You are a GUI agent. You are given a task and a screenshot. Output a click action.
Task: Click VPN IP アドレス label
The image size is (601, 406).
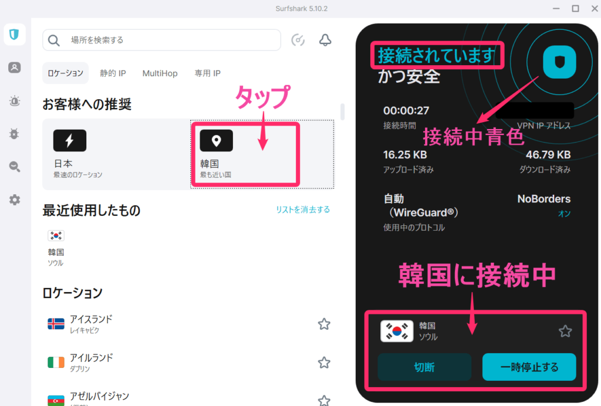pos(544,126)
